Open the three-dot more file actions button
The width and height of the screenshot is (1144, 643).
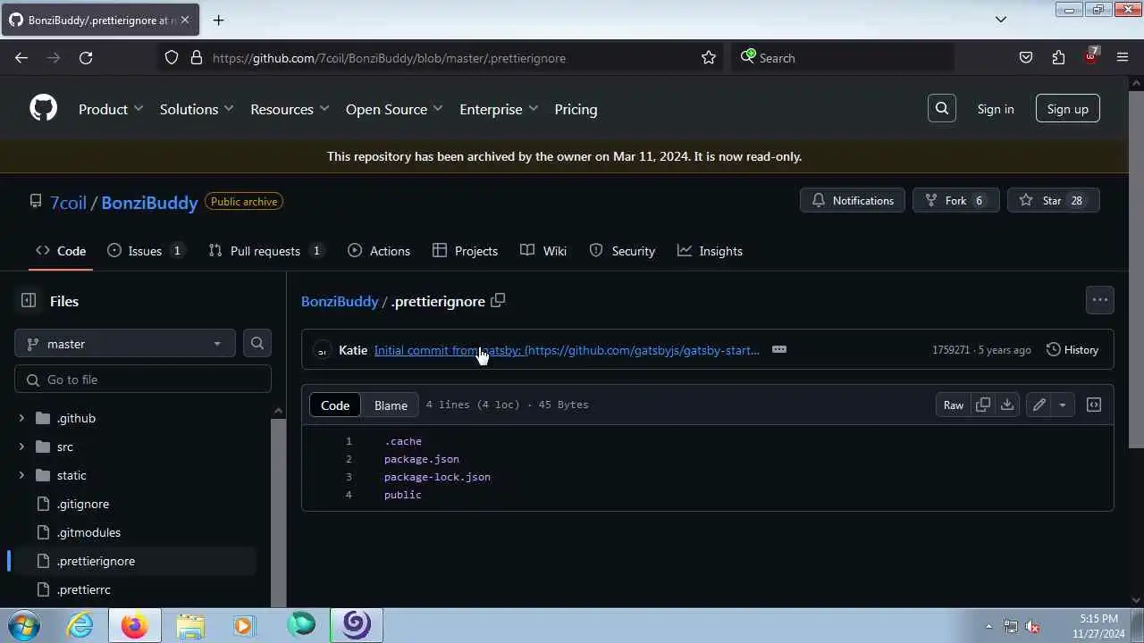[1099, 300]
